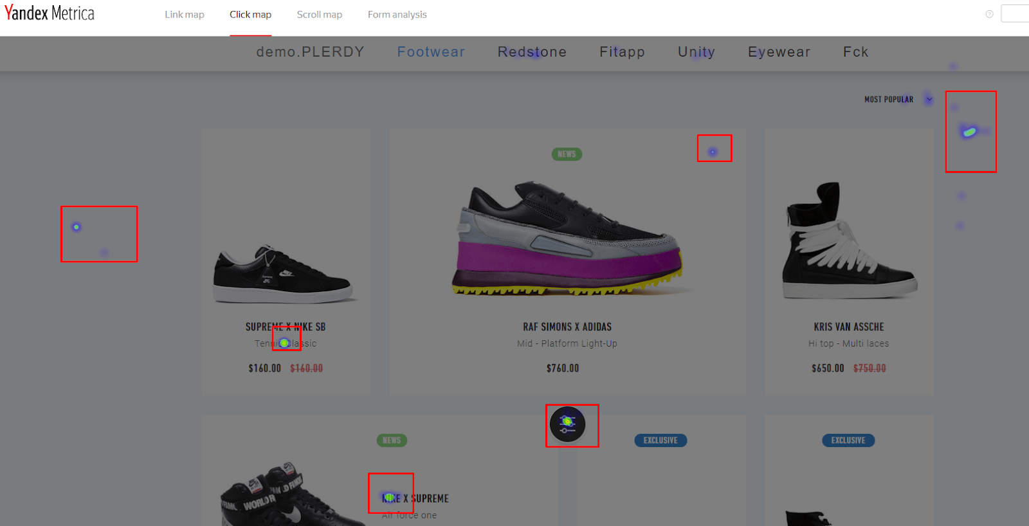Image resolution: width=1029 pixels, height=526 pixels.
Task: Click the Fck navigation item
Action: click(x=856, y=52)
